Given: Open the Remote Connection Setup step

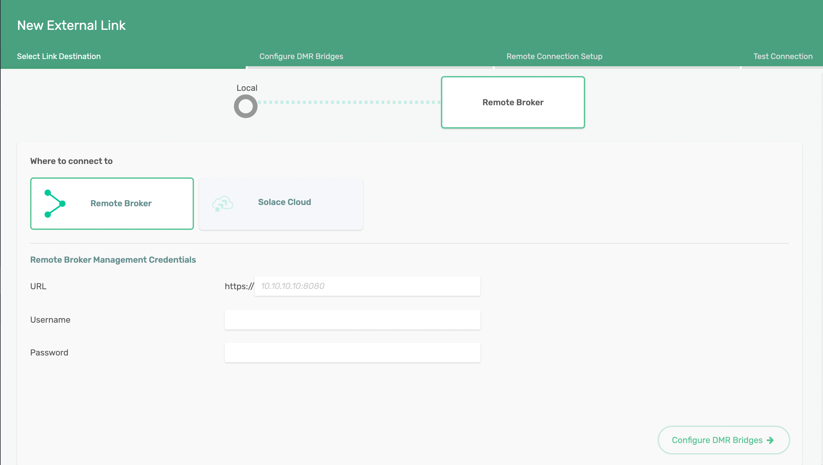Looking at the screenshot, I should click(554, 56).
